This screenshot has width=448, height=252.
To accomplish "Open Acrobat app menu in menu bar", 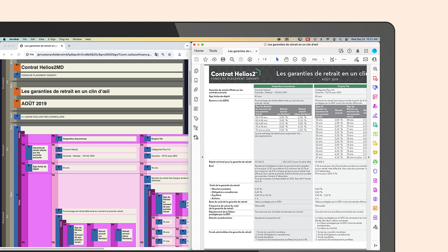I will click(14, 39).
